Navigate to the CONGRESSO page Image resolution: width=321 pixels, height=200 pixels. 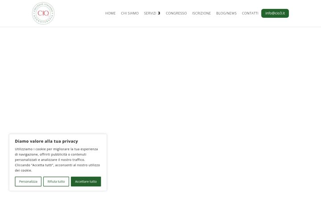176,13
